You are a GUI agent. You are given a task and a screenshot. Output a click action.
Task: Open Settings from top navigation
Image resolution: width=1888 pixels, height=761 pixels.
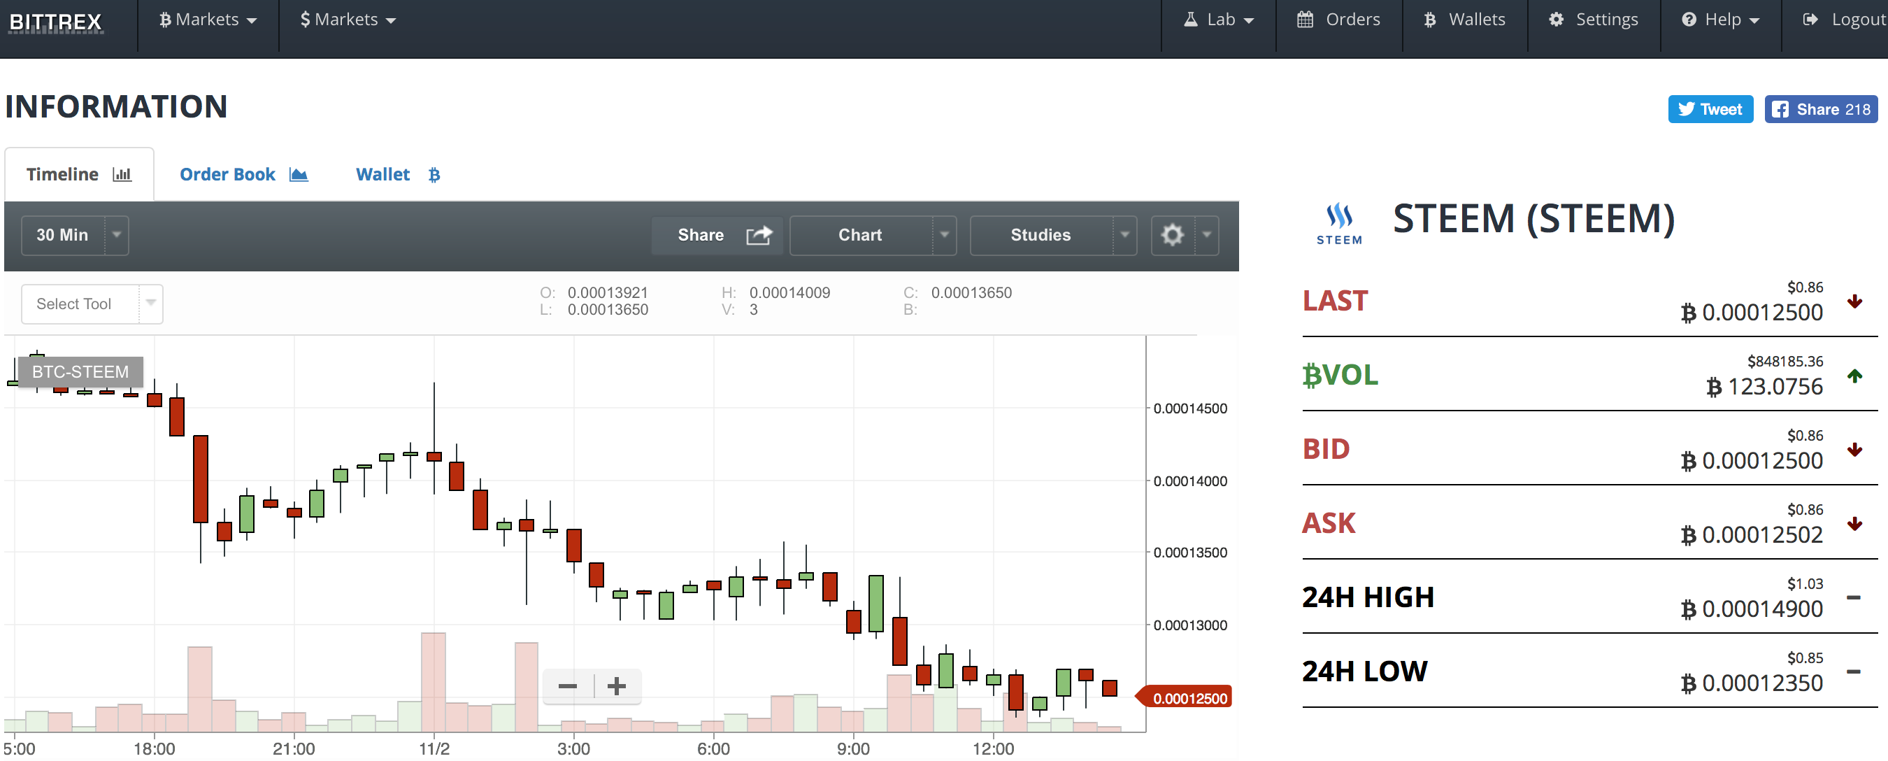pos(1594,20)
